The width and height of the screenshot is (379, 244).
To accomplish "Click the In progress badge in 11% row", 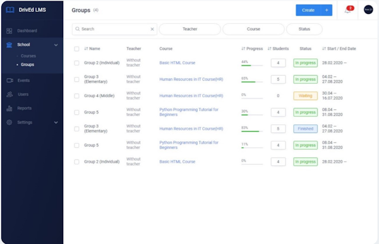I will [x=305, y=145].
